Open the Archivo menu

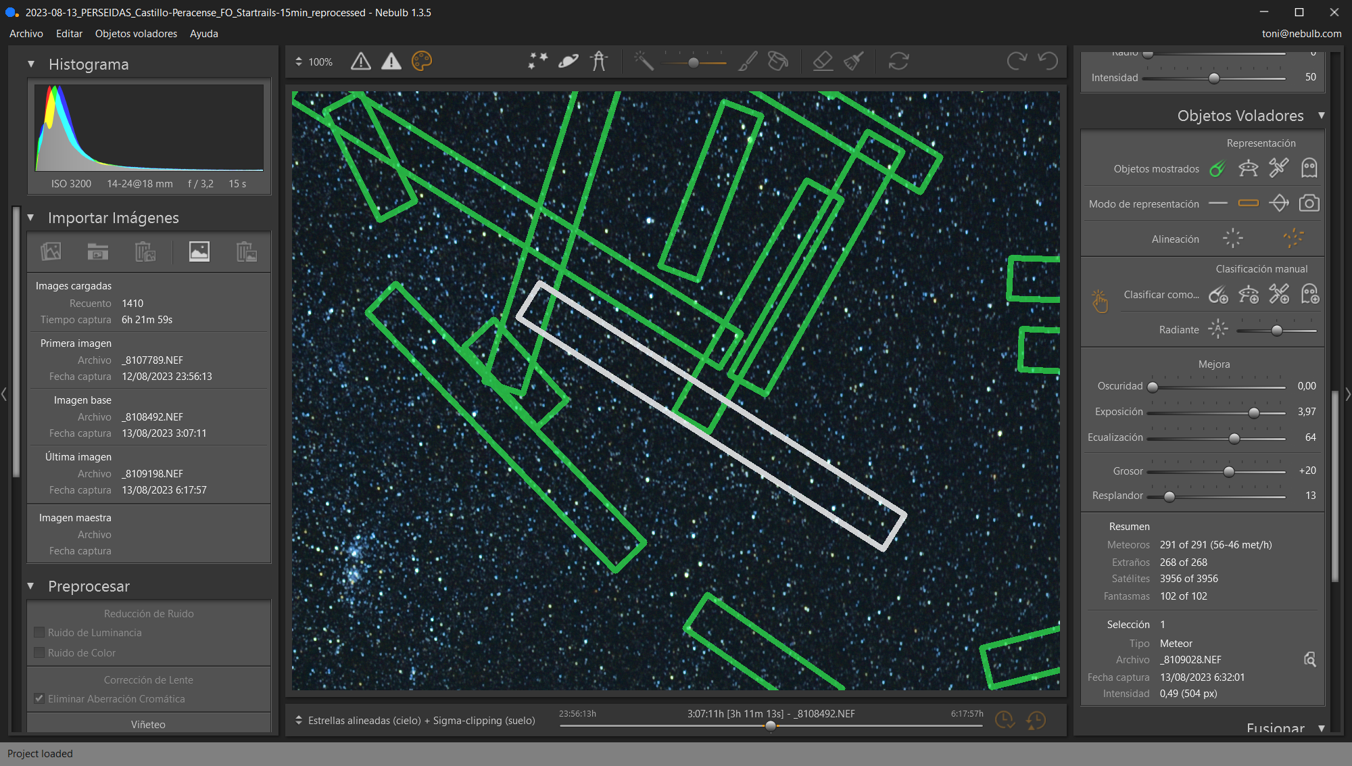(x=26, y=34)
